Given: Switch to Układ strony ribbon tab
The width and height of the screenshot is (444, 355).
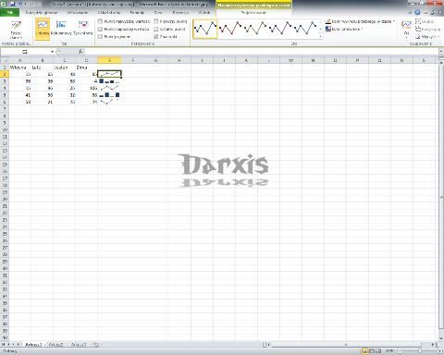Looking at the screenshot, I should click(x=109, y=13).
